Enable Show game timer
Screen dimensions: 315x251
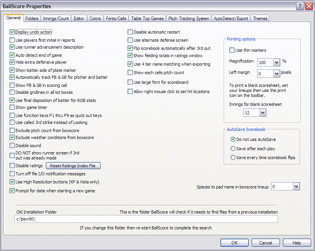pyautogui.click(x=12, y=107)
